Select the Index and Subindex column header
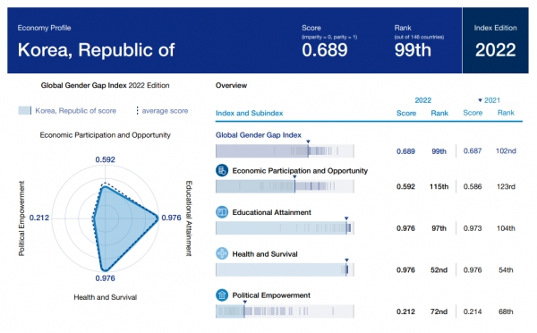Image resolution: width=537 pixels, height=333 pixels. [x=250, y=113]
